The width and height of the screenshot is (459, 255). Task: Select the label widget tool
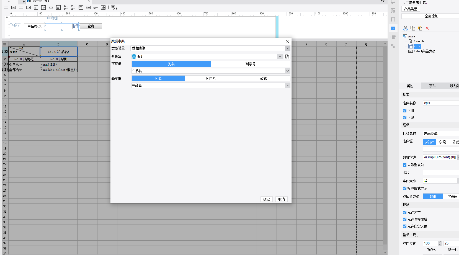(x=14, y=7)
